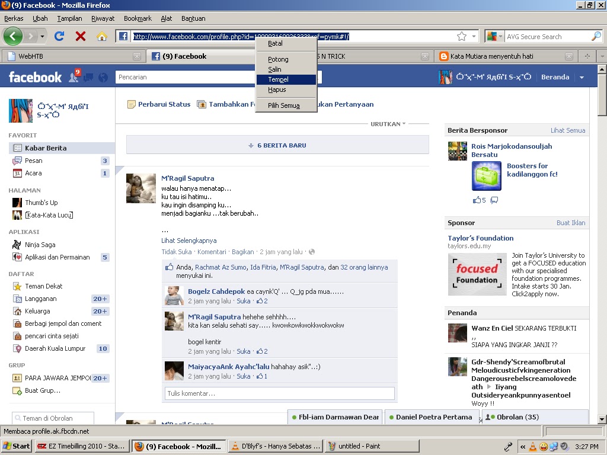Click Lihat Semua in Berita Bersponsor
Screen dimensions: 607x455
568,130
